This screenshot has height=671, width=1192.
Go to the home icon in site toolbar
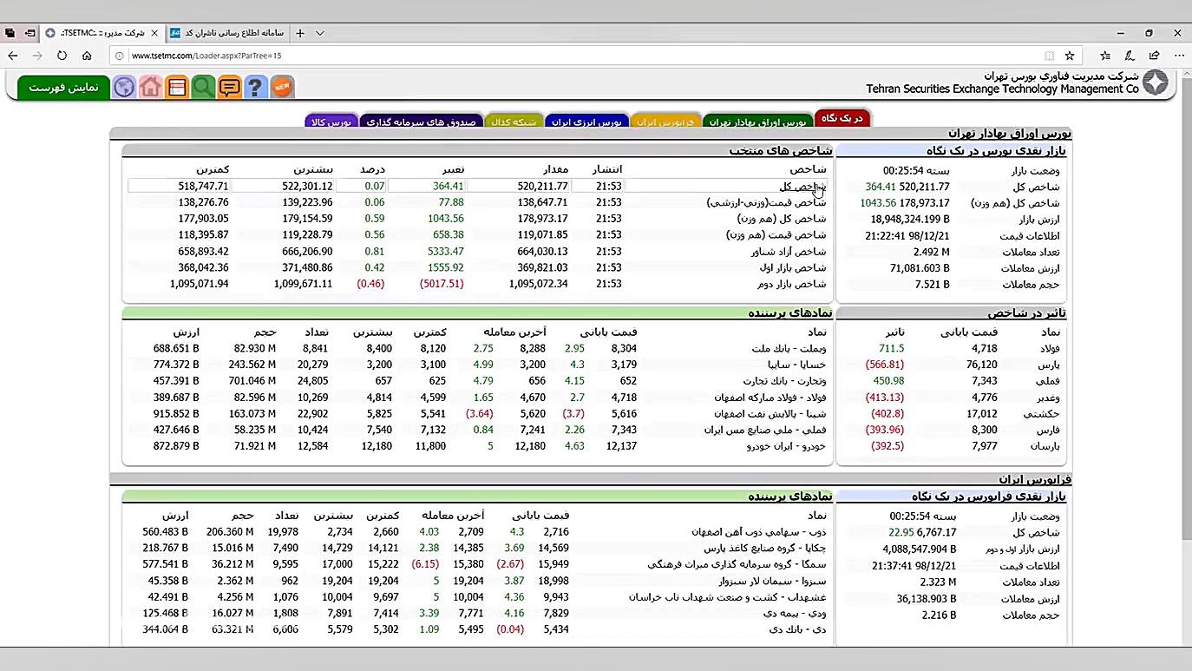tap(150, 87)
